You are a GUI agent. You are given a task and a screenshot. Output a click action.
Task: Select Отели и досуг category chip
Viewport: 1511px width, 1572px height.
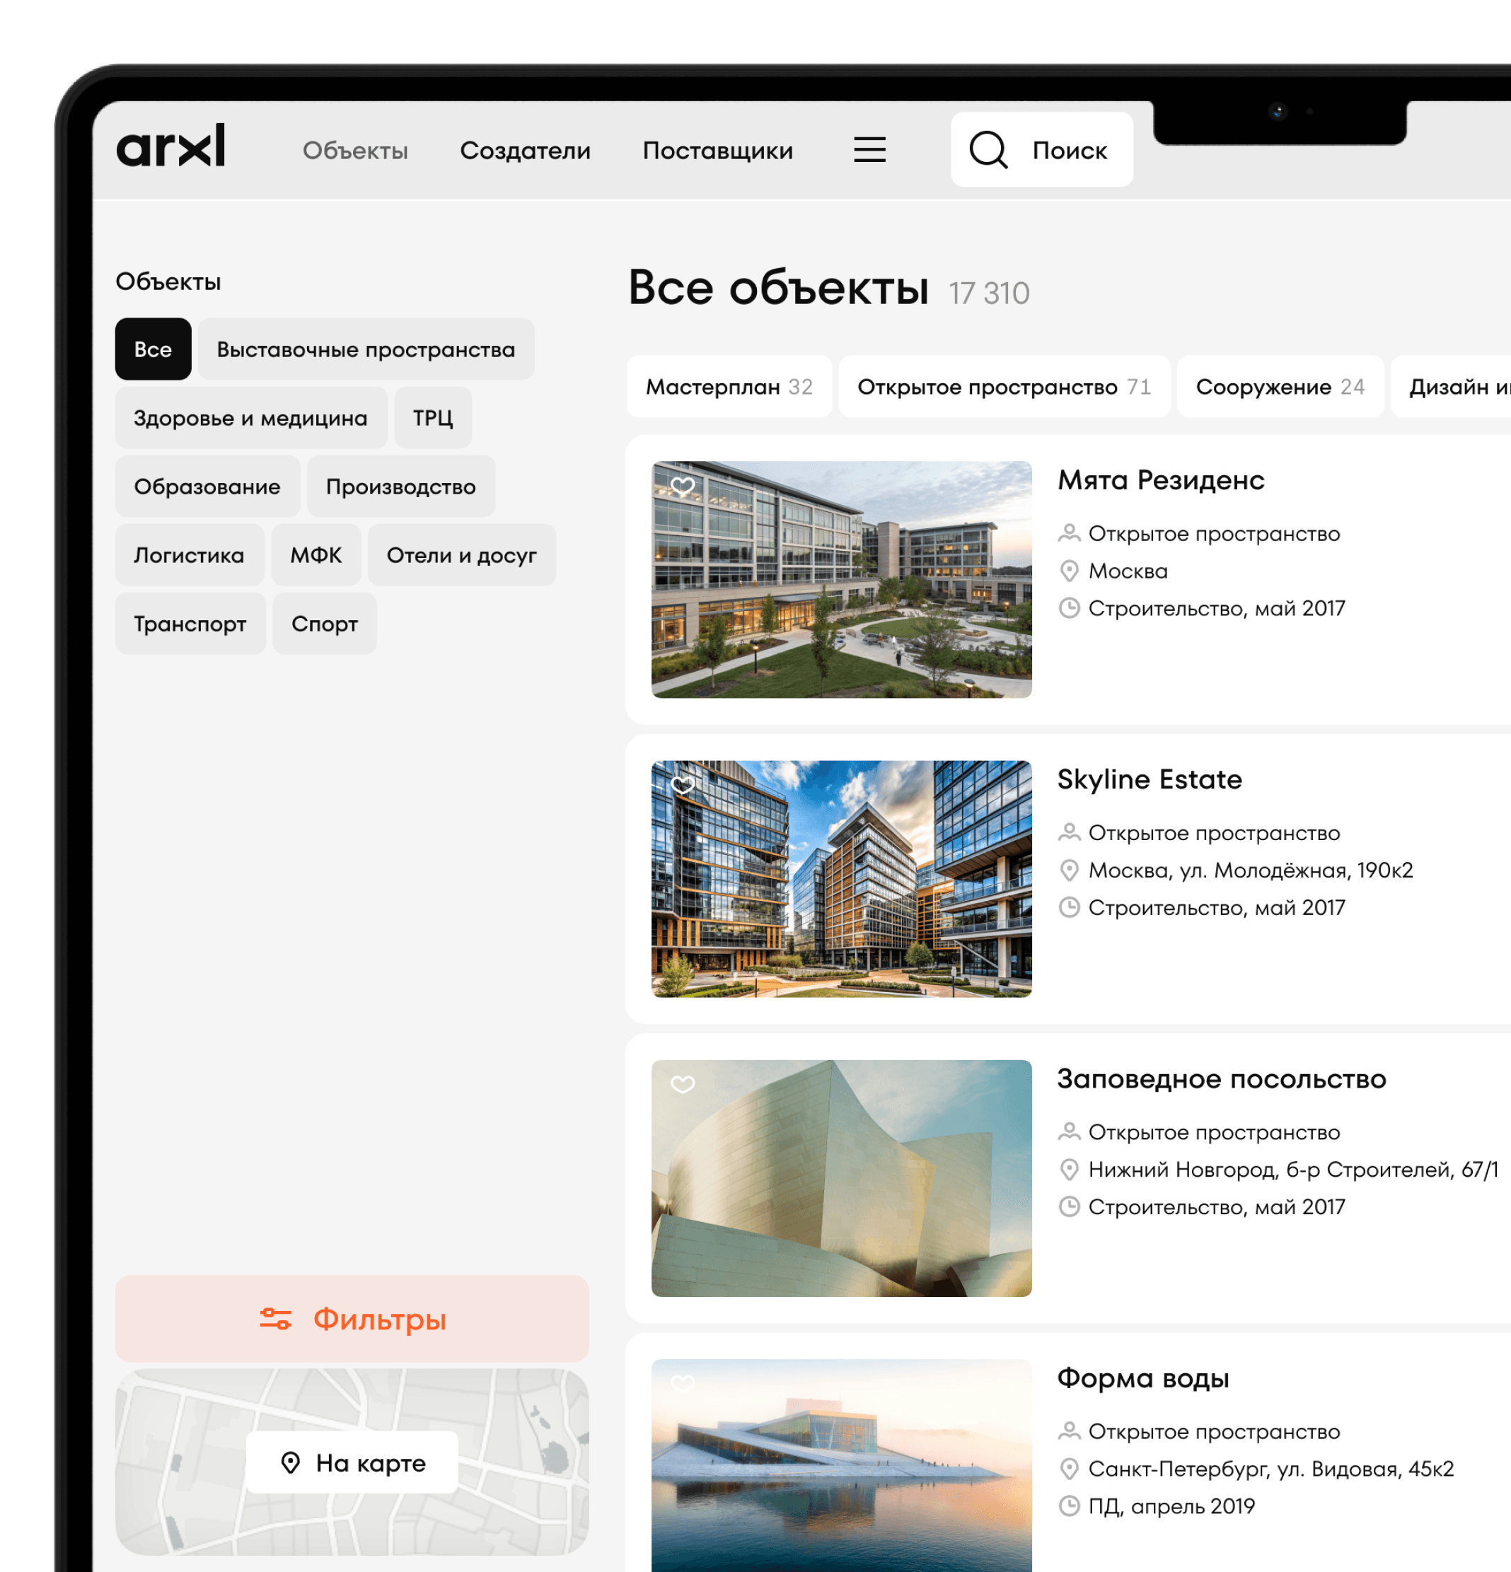[x=462, y=555]
